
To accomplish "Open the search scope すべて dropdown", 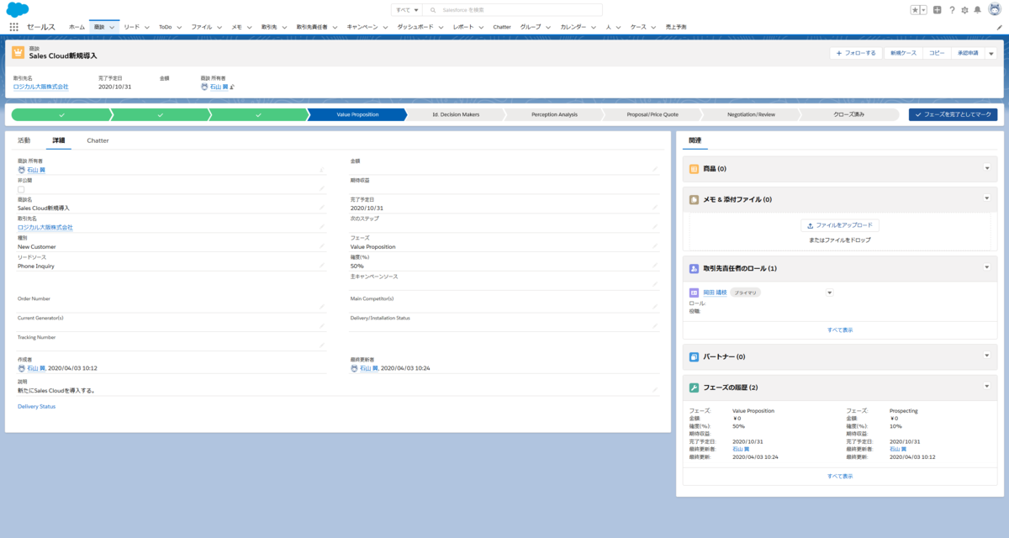I will pos(408,10).
